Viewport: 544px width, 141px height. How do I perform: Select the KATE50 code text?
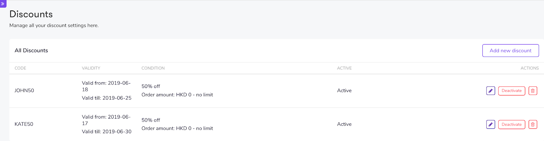point(24,124)
